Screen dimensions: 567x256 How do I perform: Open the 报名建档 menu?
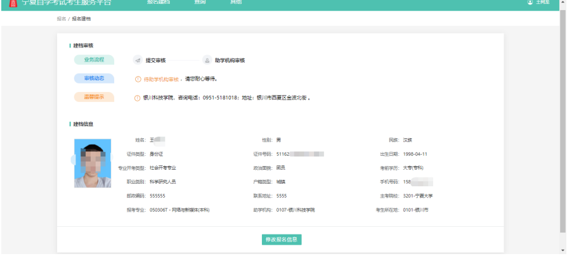point(159,2)
